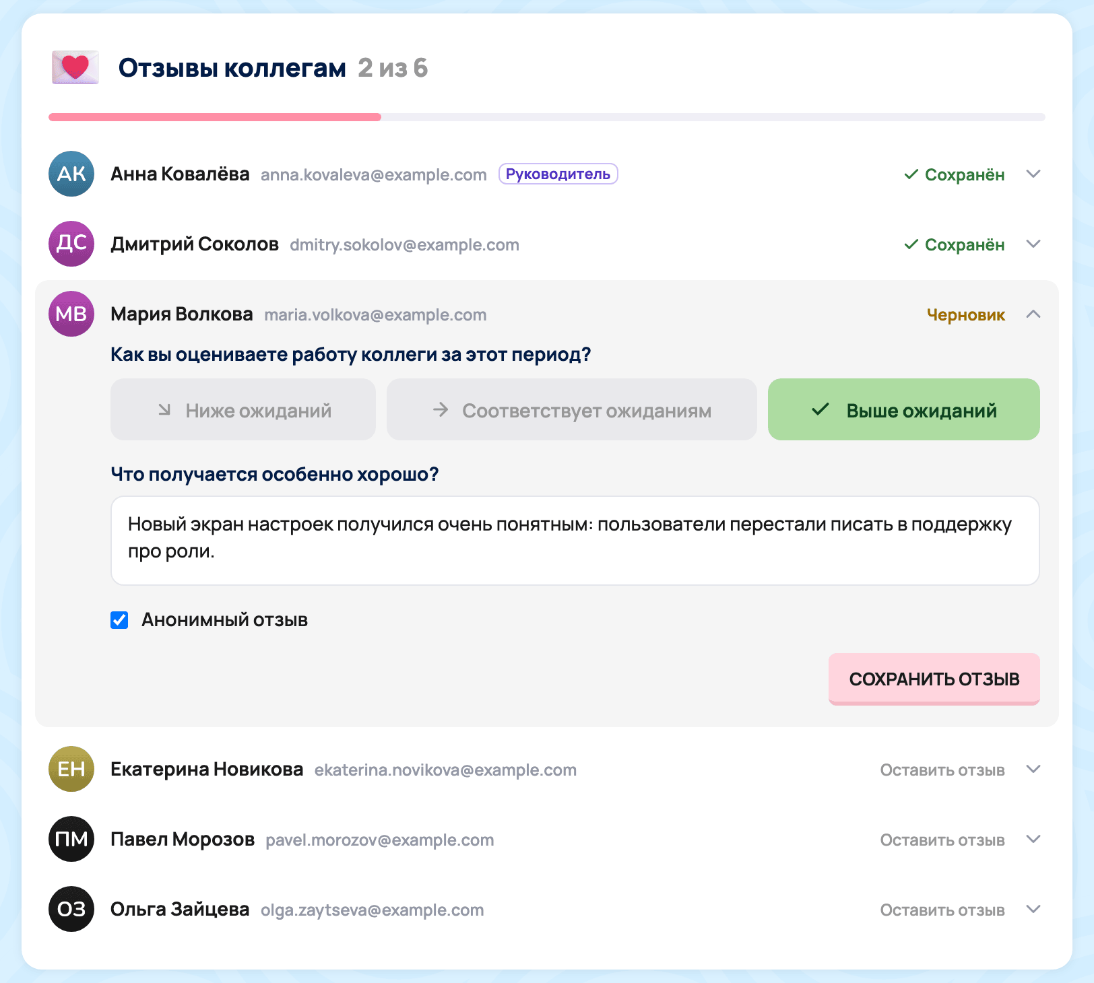Click Olga Zaytseva's ОЗ avatar
The width and height of the screenshot is (1094, 983).
(71, 909)
